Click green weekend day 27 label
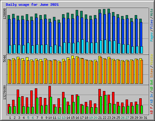This screenshot has height=121, width=155. [x=127, y=118]
